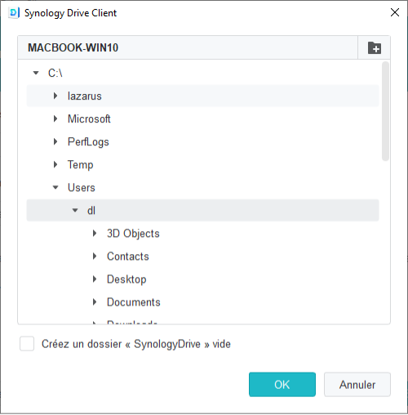This screenshot has width=408, height=415.
Task: Select the Microsoft folder name
Action: [x=89, y=119]
